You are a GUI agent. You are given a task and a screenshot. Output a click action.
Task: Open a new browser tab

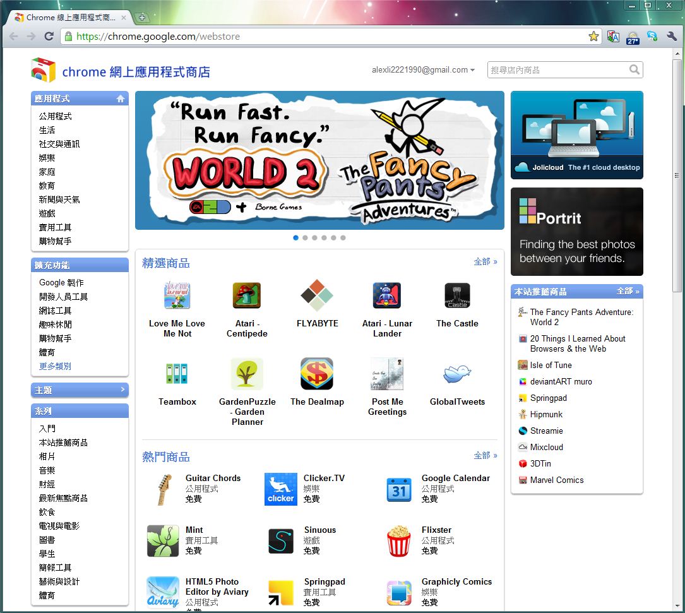pos(142,18)
